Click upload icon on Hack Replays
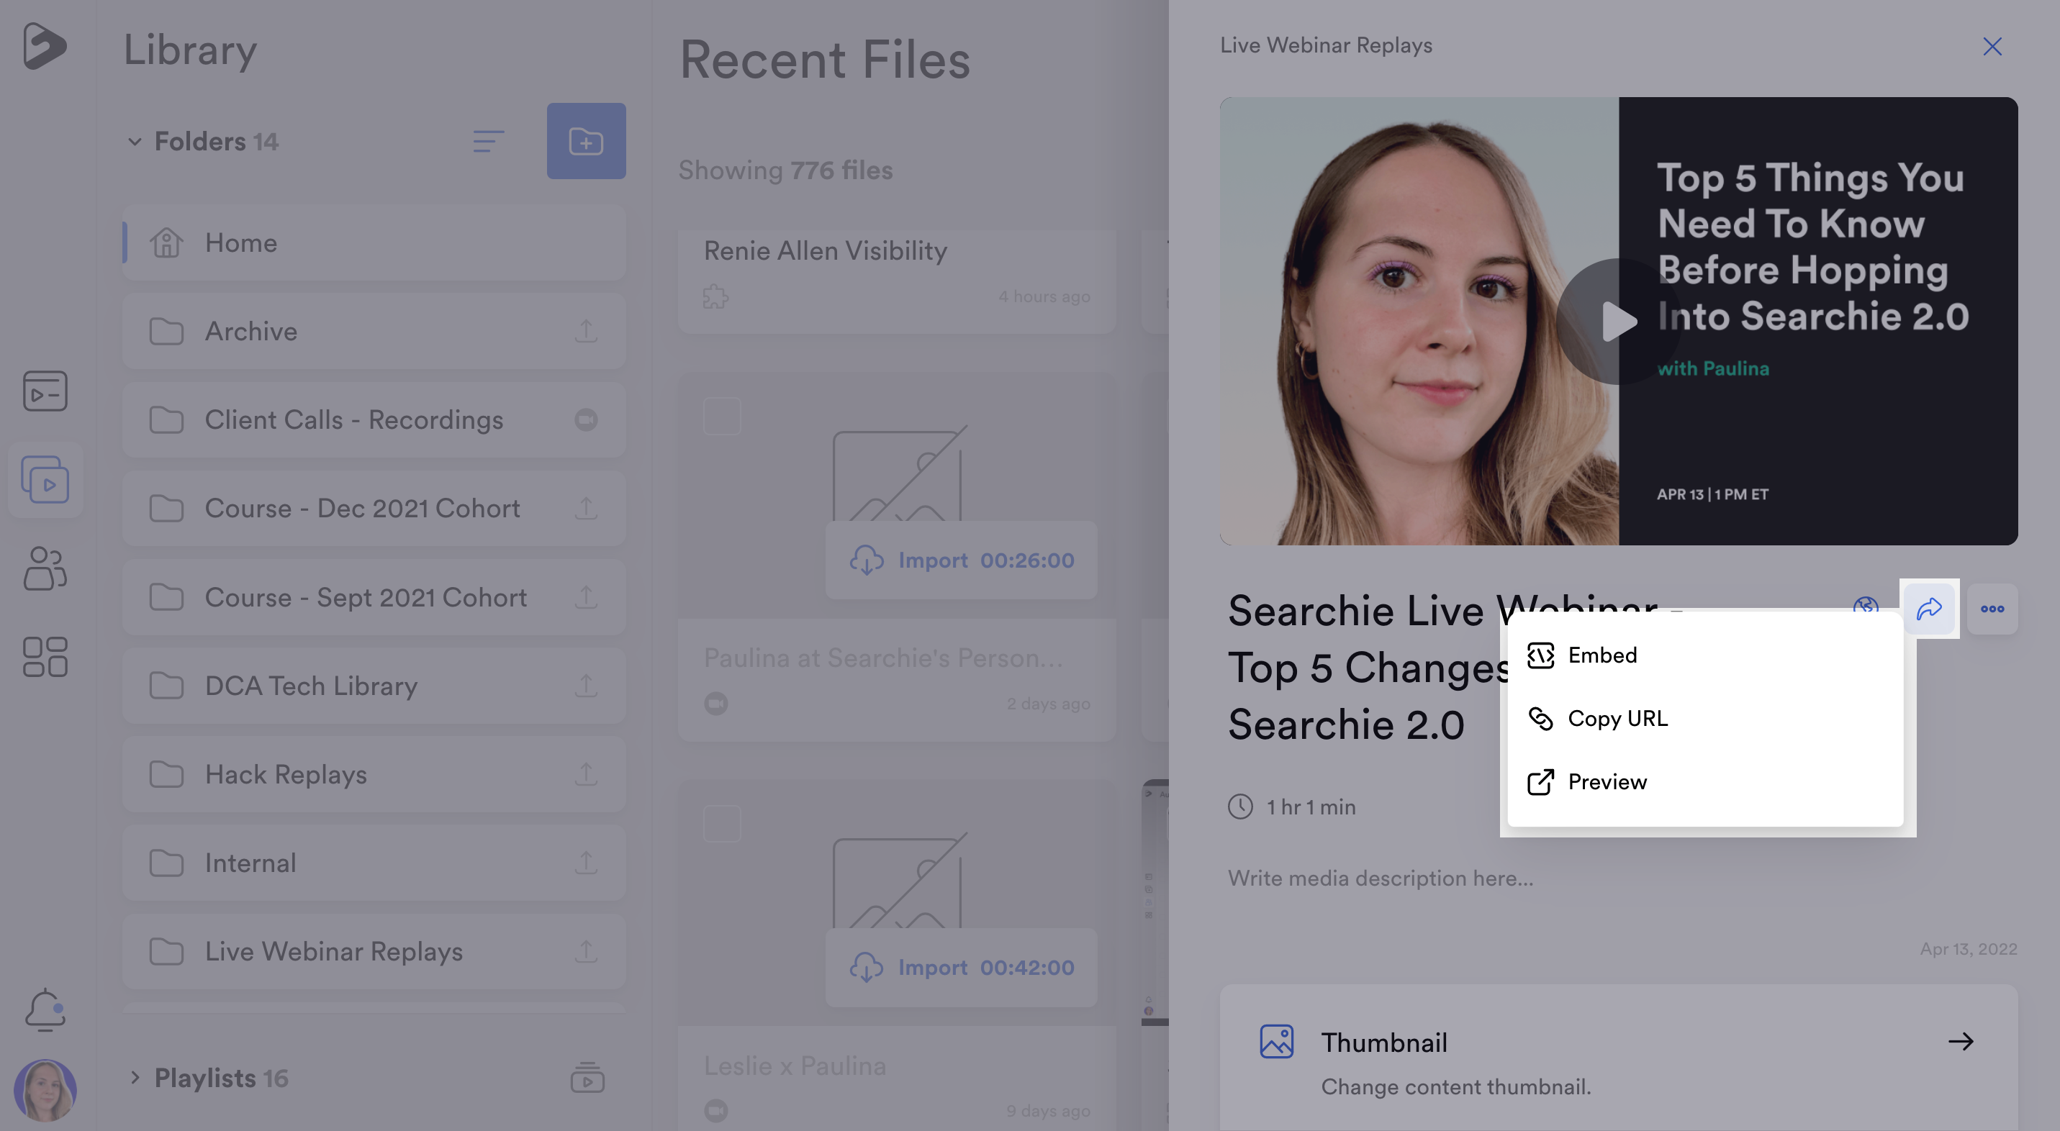2060x1131 pixels. (586, 775)
